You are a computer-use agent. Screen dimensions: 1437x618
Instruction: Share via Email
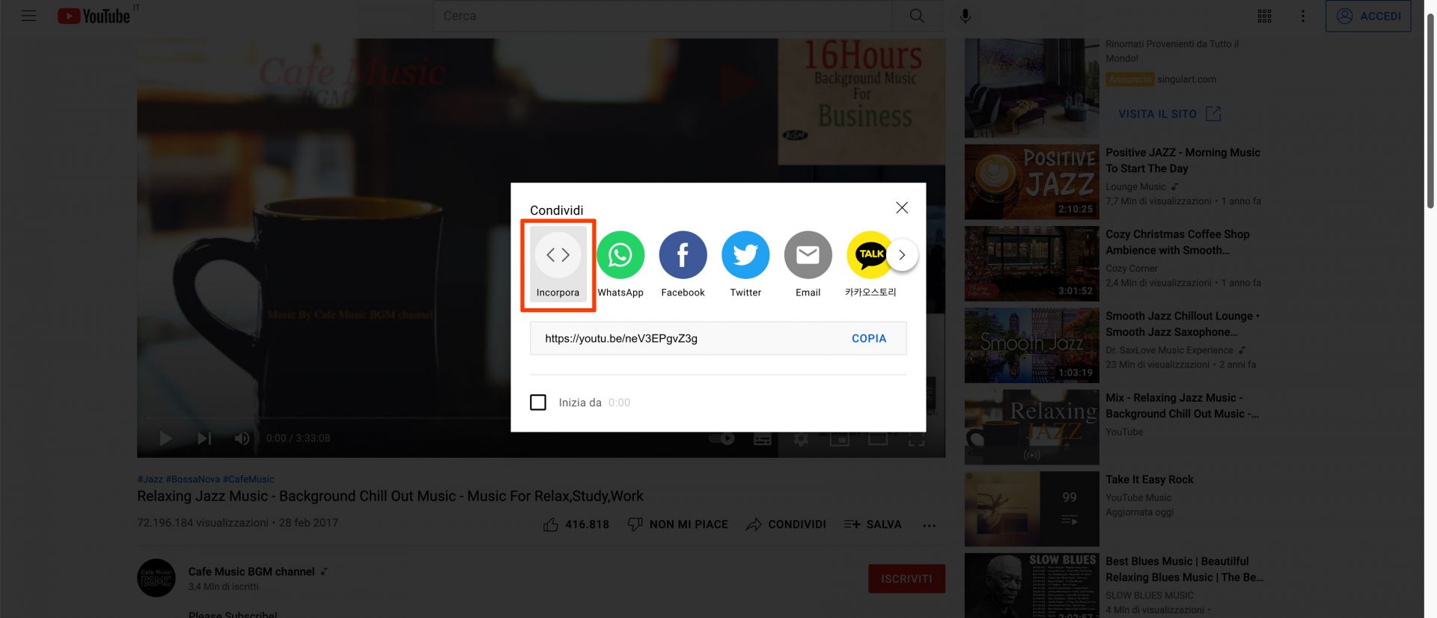tap(808, 264)
